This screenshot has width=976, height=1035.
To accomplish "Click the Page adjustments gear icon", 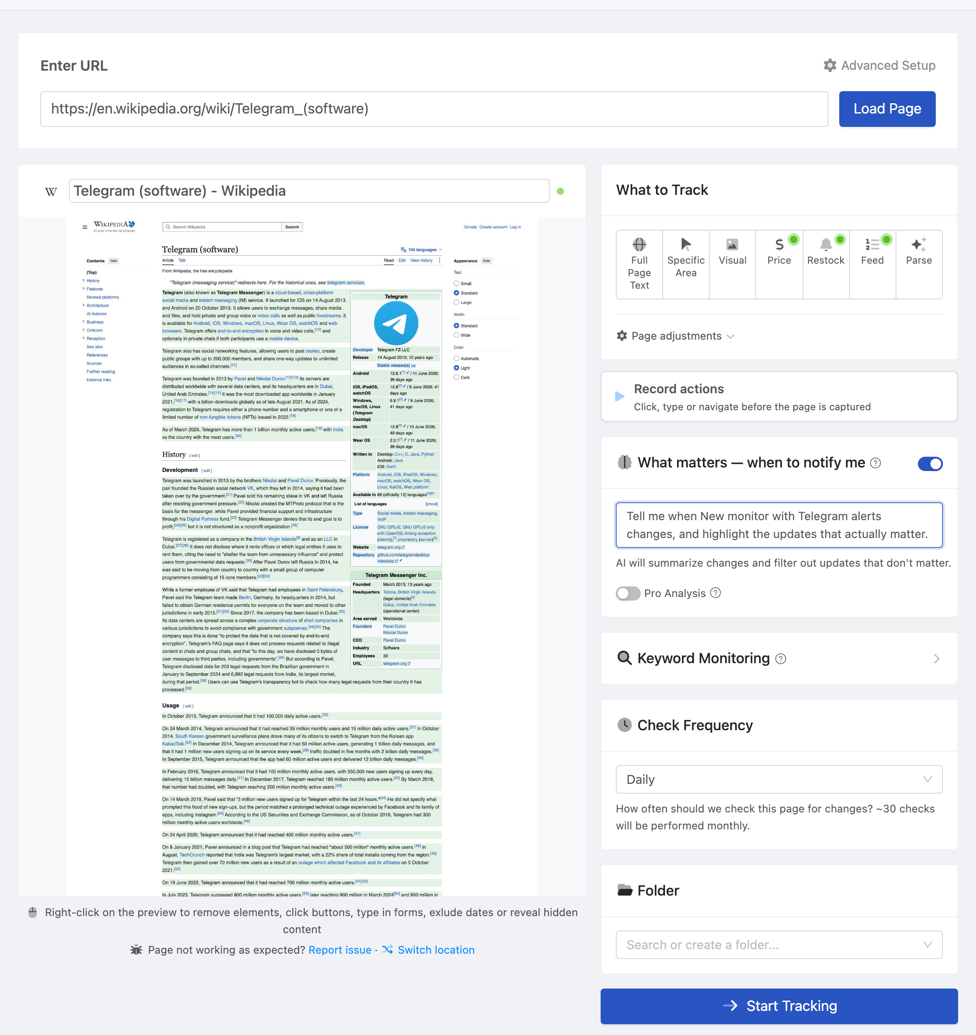I will pos(622,336).
